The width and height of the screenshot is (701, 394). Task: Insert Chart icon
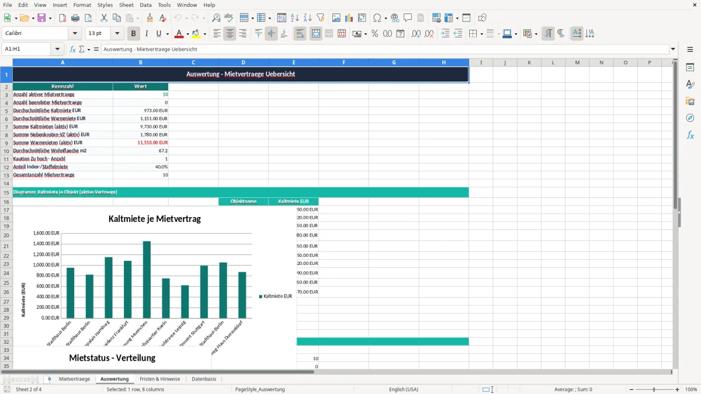click(349, 18)
